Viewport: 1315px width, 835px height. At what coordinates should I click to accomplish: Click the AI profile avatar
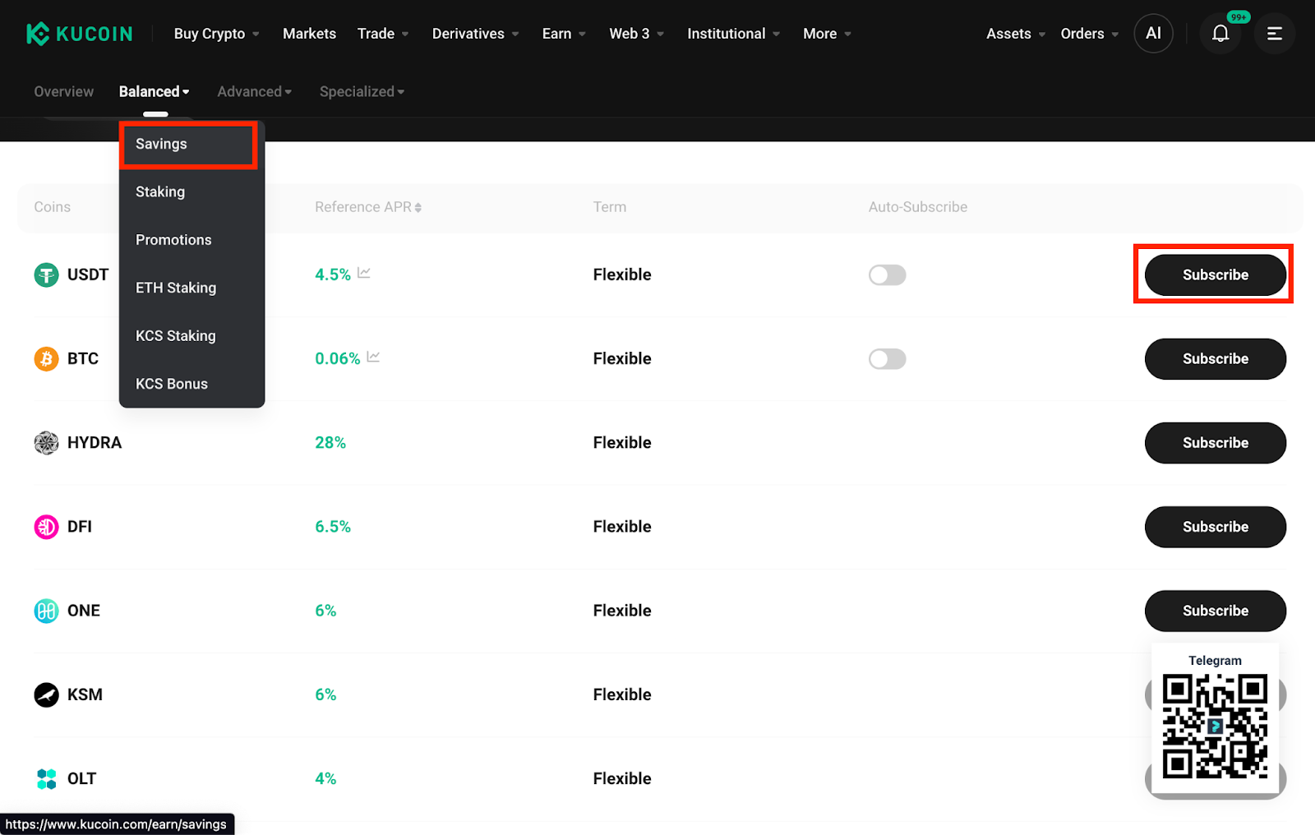(x=1153, y=34)
